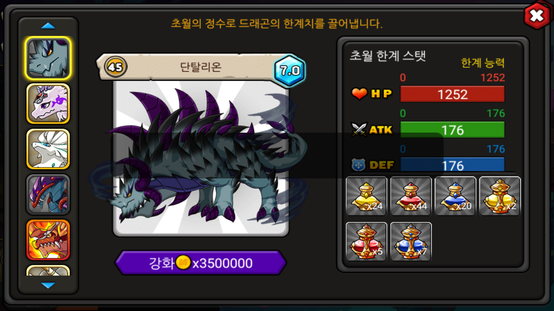Image resolution: width=554 pixels, height=311 pixels.
Task: Click the up arrow above dragon list
Action: click(x=48, y=26)
